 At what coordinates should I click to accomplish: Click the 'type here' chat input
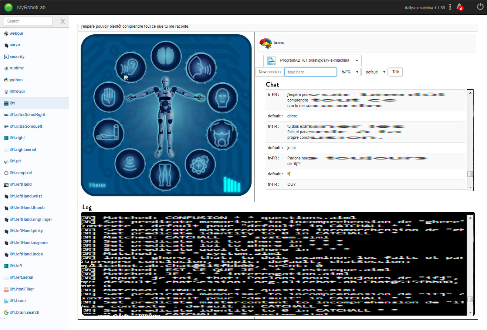point(310,72)
